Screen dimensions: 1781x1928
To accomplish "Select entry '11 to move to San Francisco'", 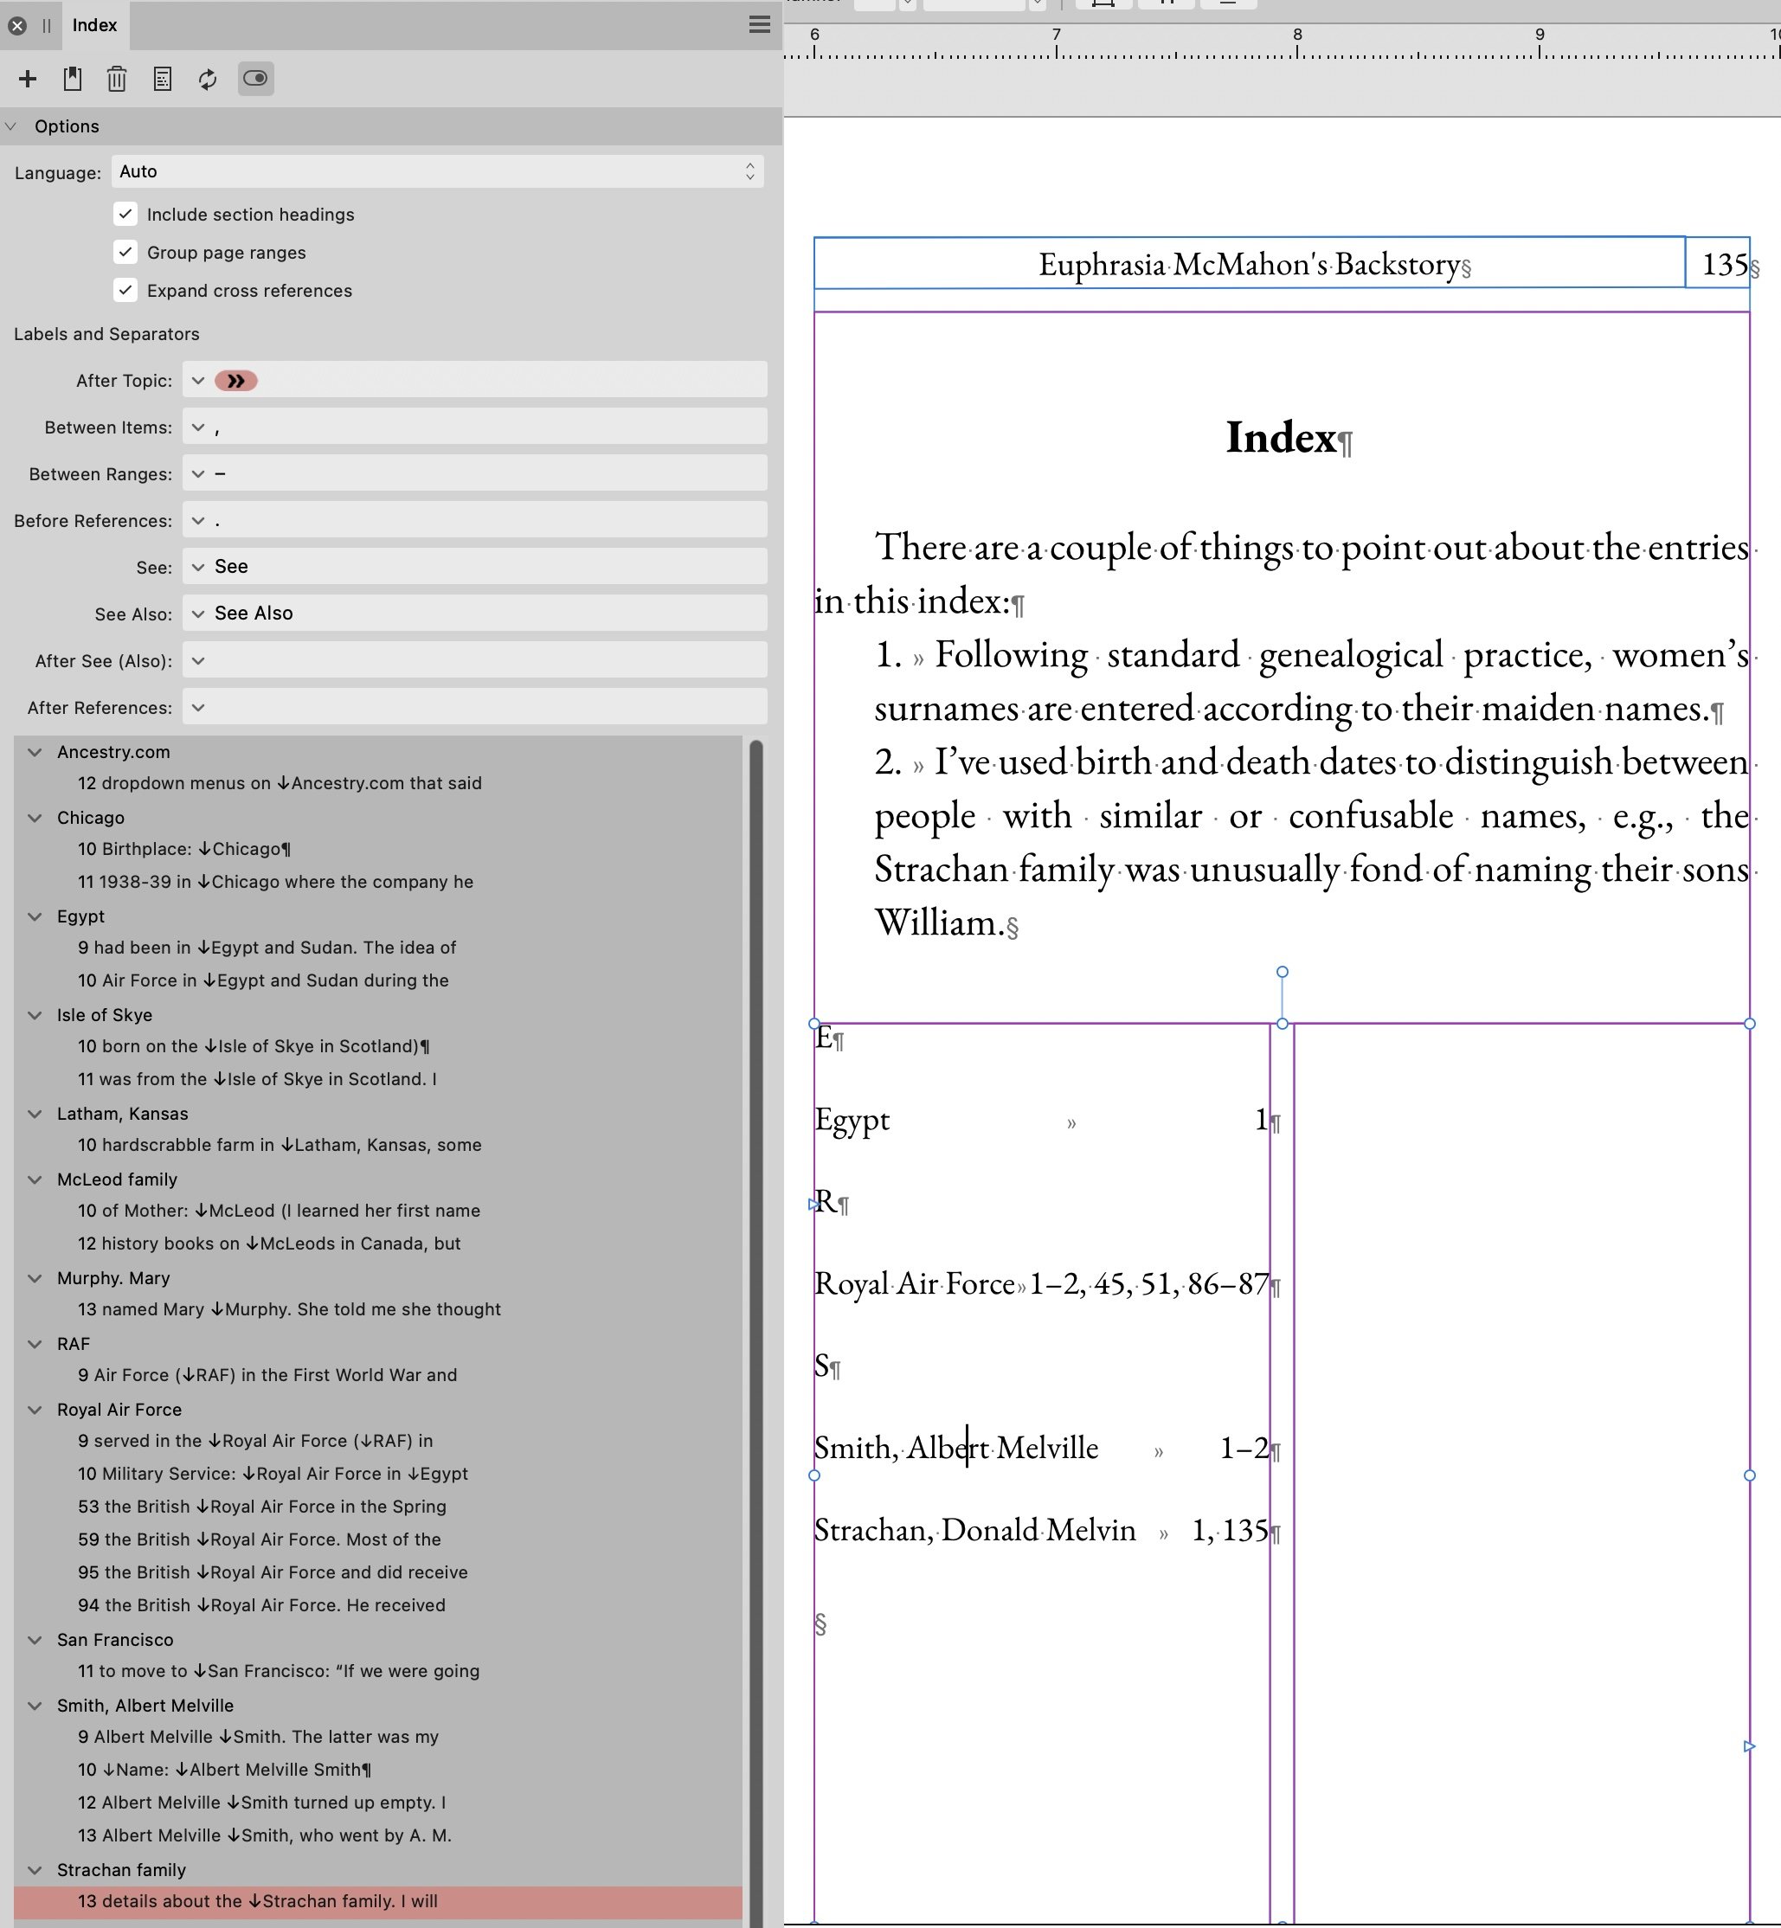I will click(378, 1672).
